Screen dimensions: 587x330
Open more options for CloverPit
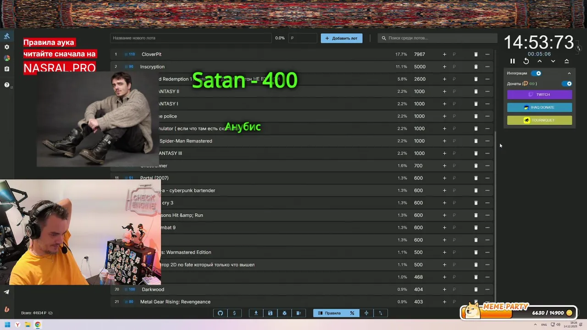pyautogui.click(x=487, y=54)
